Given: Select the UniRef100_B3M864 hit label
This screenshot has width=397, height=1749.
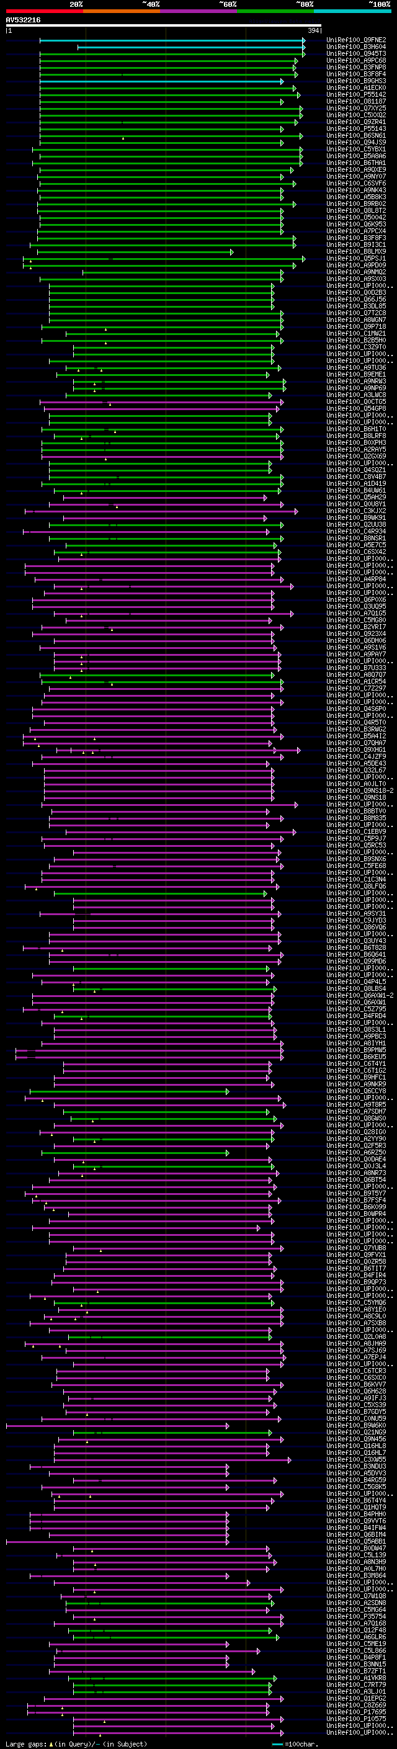Looking at the screenshot, I should click(356, 1575).
